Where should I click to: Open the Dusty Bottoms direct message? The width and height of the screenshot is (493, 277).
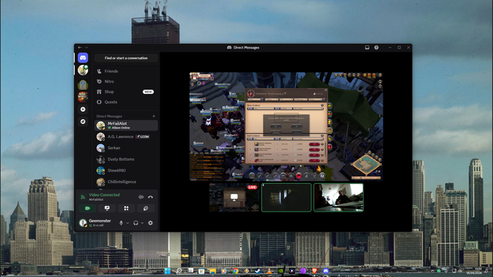(x=126, y=159)
